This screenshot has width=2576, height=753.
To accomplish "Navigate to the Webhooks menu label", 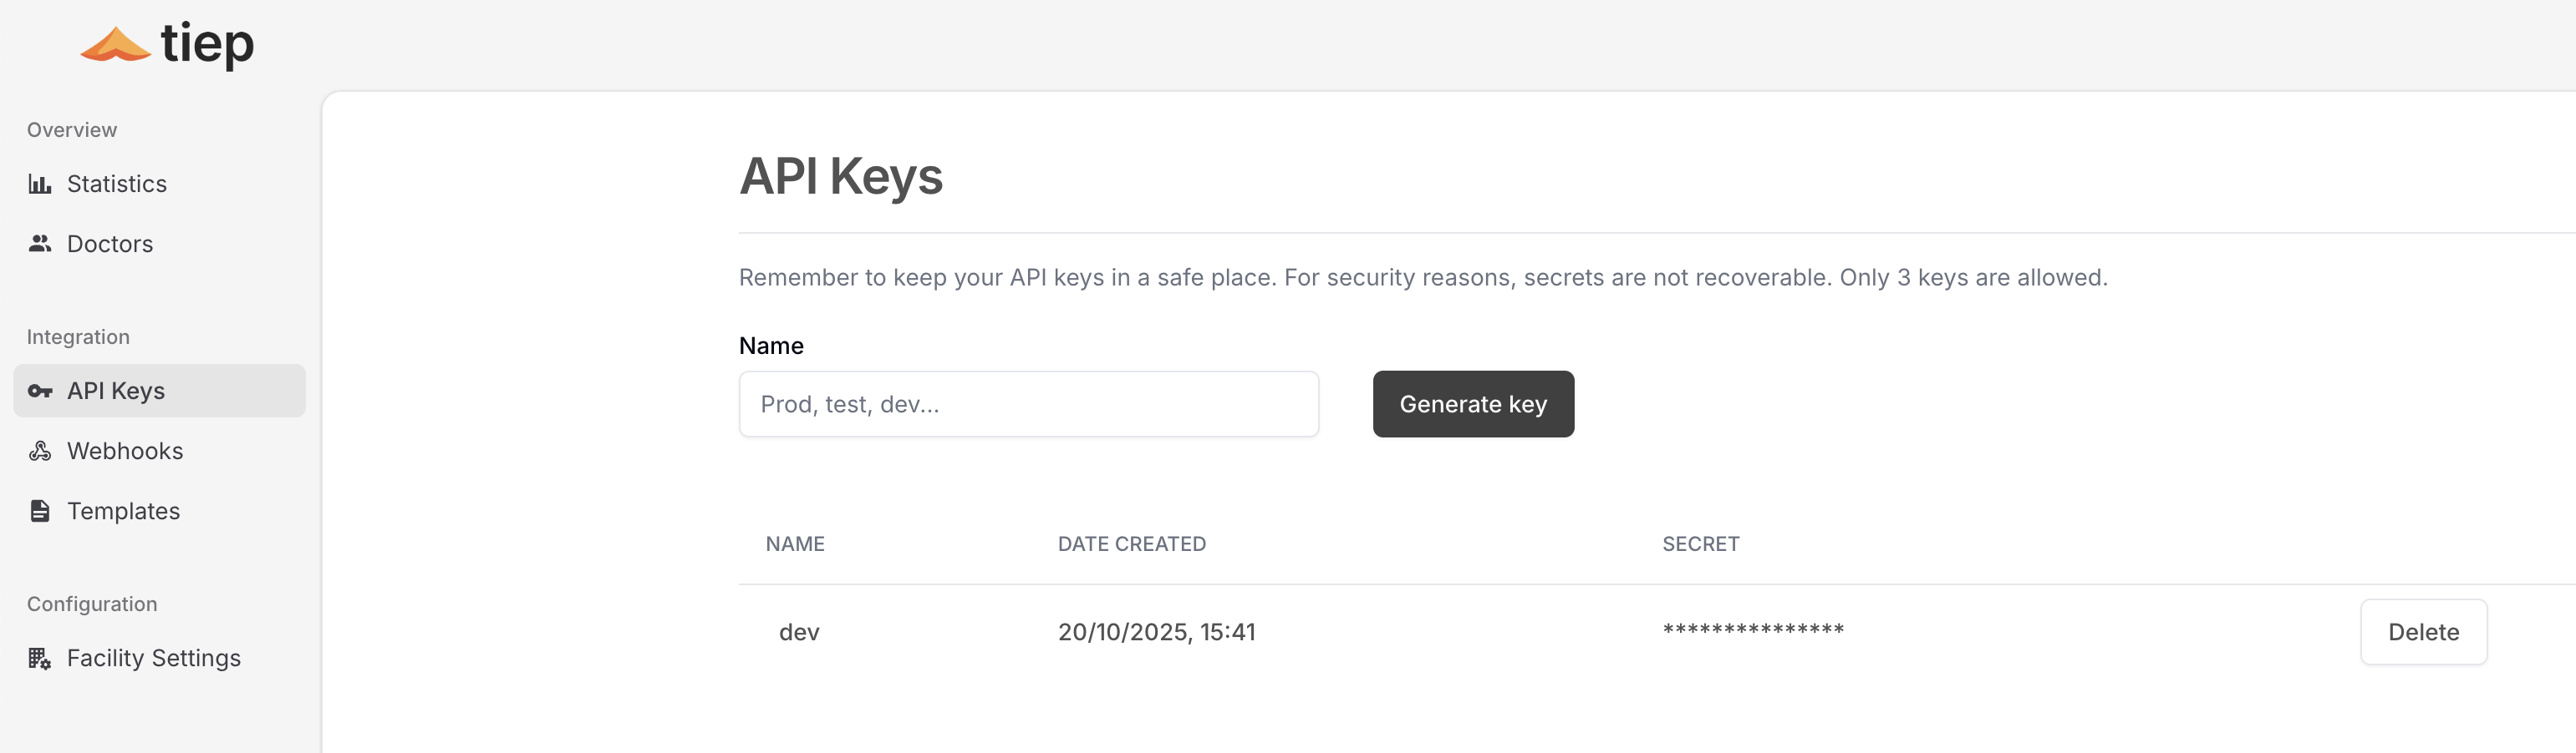I will pos(125,452).
